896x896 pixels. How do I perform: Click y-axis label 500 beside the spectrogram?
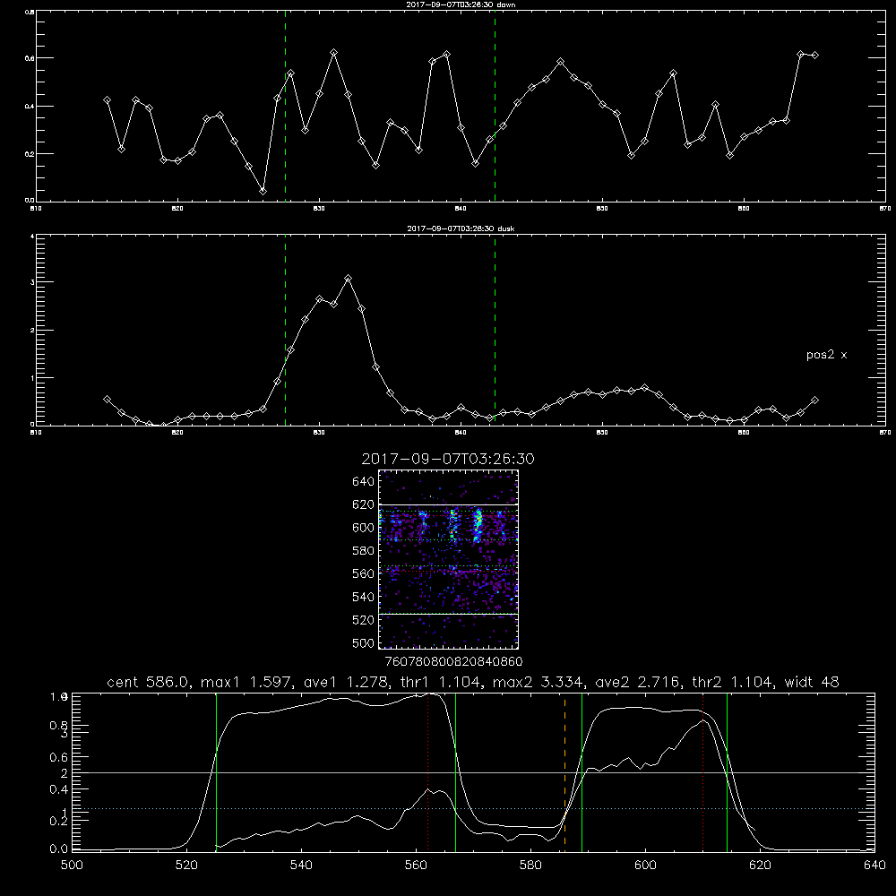pos(364,642)
